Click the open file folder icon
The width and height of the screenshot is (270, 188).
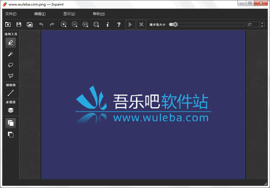click(x=8, y=24)
